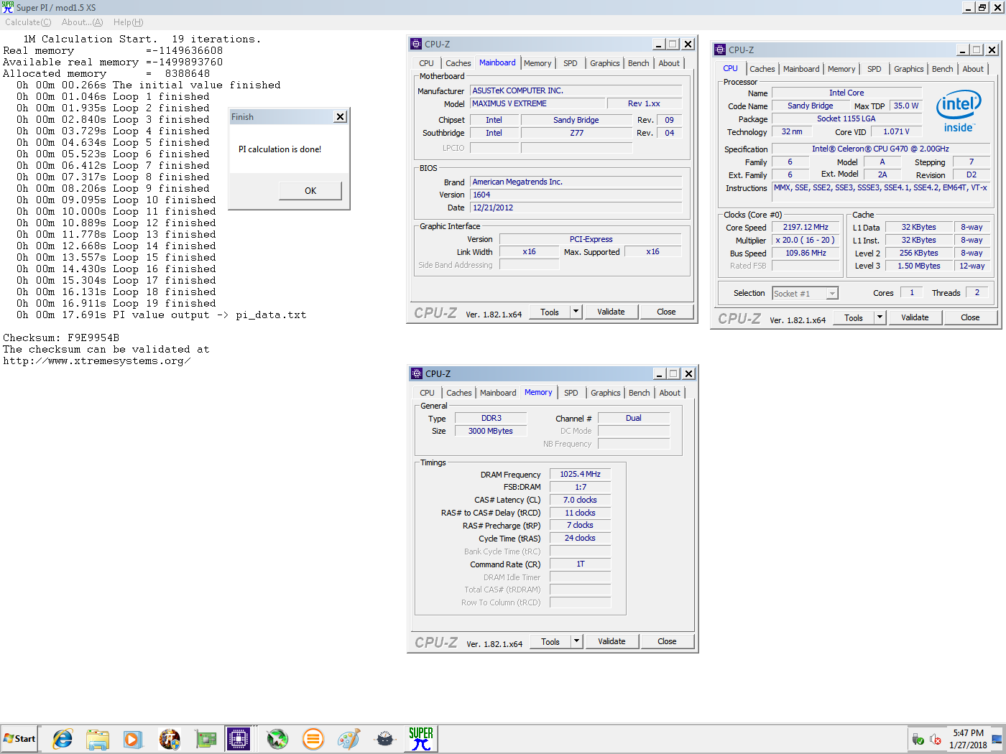Click the DRAM Frequency value 1025.4 MHz
Viewport: 1006px width, 754px height.
tap(580, 474)
